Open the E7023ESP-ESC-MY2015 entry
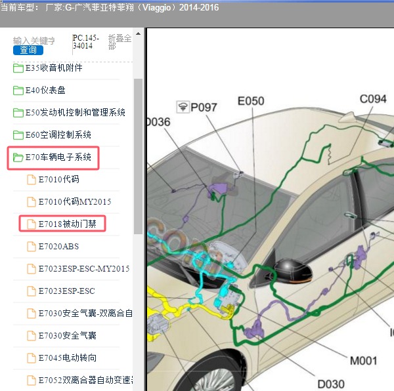This screenshot has width=394, height=391. [x=84, y=269]
